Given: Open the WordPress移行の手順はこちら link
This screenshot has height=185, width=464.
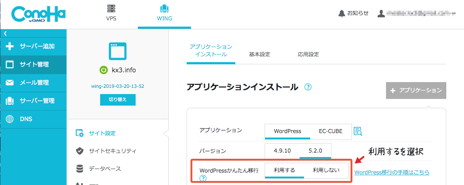Looking at the screenshot, I should click(x=392, y=172).
